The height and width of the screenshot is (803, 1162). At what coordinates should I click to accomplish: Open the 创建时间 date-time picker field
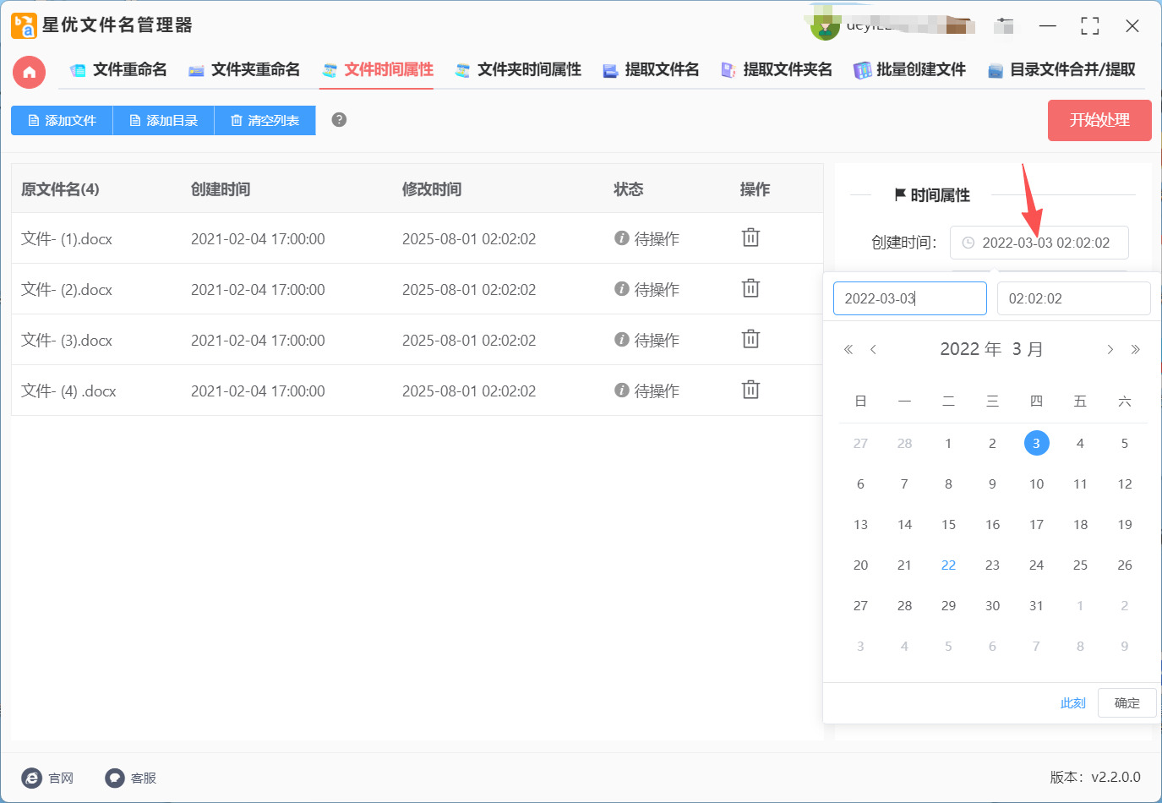coord(1039,243)
